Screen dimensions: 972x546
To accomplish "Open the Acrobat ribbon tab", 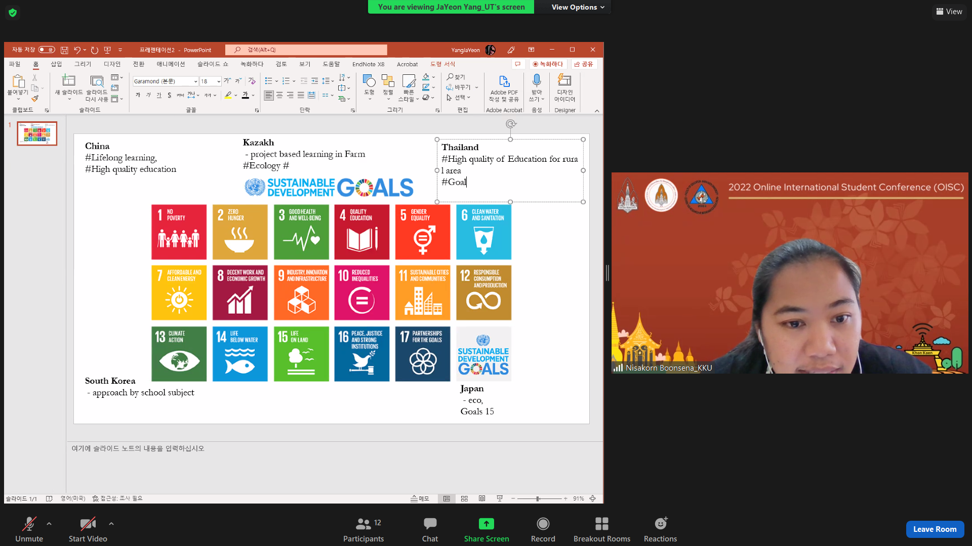I will [x=407, y=64].
